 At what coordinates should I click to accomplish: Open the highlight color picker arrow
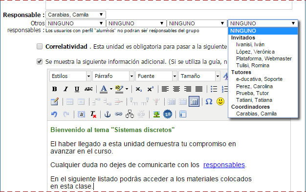(127, 89)
